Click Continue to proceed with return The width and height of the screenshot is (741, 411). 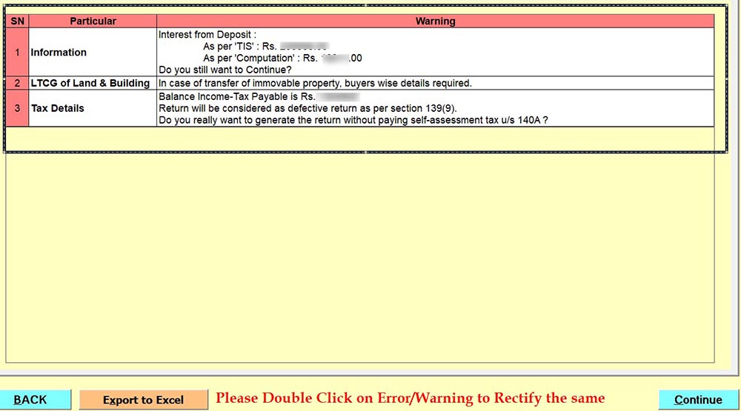click(x=698, y=400)
